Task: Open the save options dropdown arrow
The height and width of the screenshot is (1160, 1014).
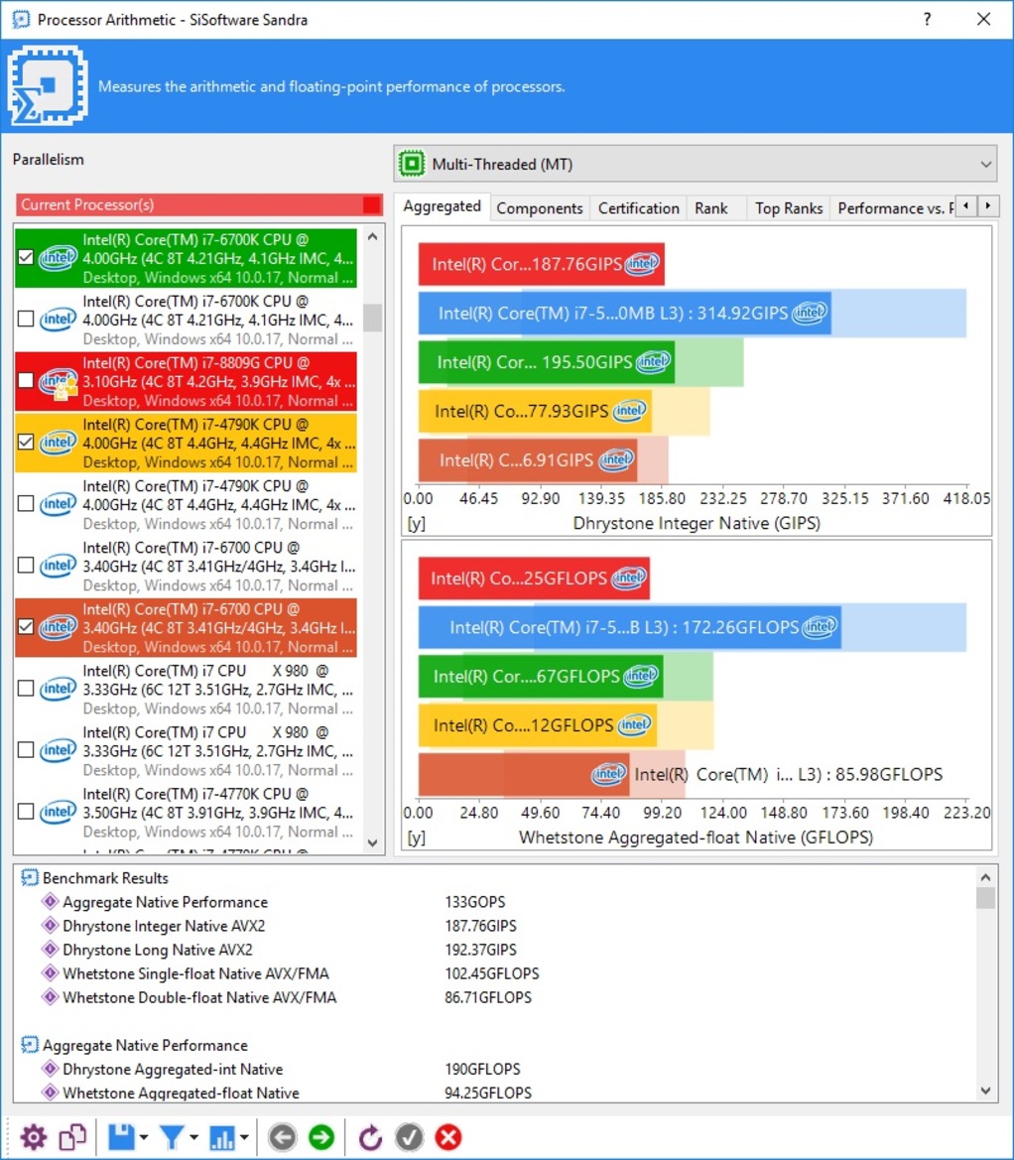Action: pyautogui.click(x=144, y=1137)
